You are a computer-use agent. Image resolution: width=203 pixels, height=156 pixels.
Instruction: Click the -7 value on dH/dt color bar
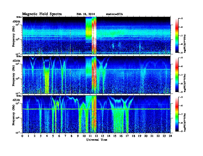point(181,35)
